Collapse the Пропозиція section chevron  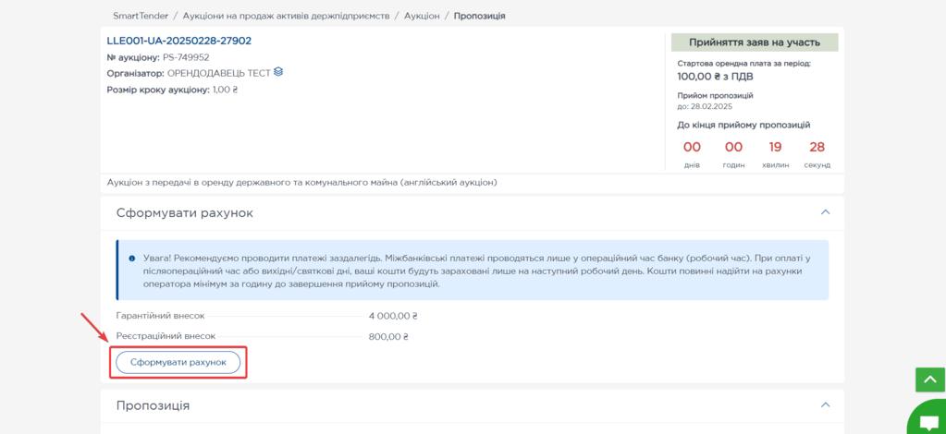(x=825, y=404)
